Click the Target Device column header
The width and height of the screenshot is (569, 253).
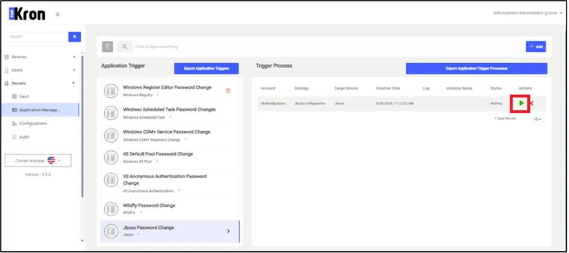[346, 88]
